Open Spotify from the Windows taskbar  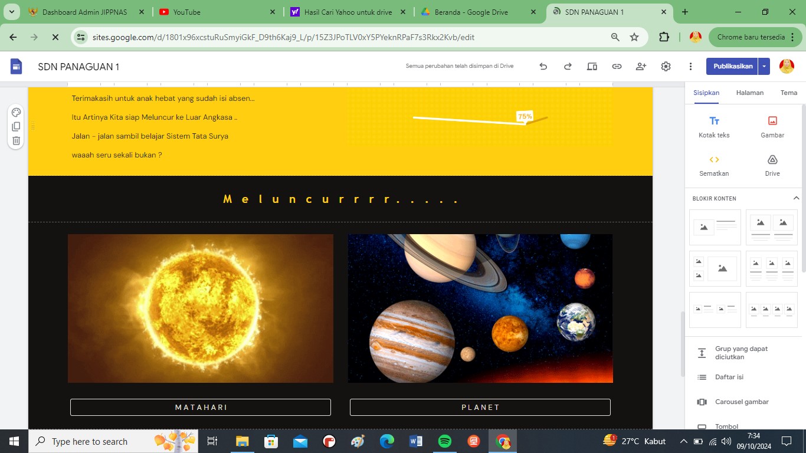pyautogui.click(x=445, y=441)
